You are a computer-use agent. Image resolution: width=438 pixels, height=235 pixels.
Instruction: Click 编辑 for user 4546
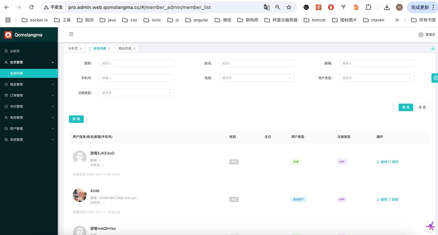coord(382,199)
